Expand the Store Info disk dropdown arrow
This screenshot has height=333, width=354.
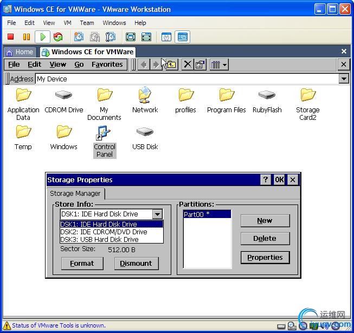click(157, 214)
